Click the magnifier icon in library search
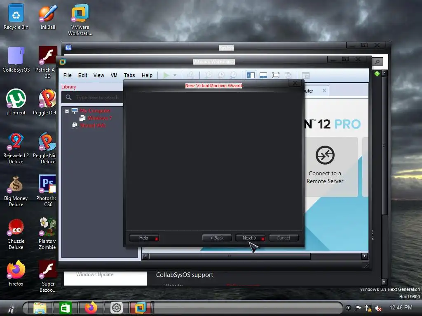 tap(69, 97)
